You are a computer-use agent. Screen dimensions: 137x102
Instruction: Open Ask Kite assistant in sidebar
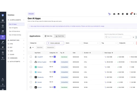[3, 58]
